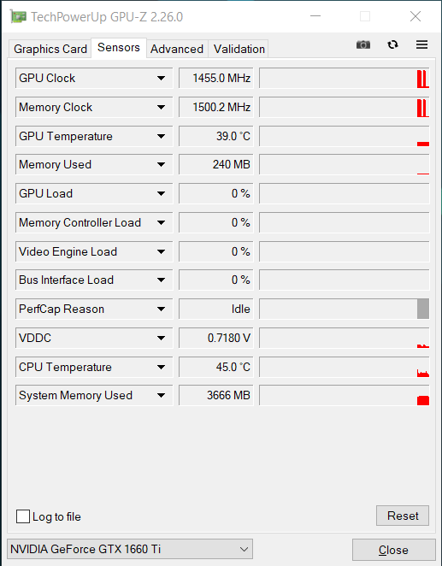The width and height of the screenshot is (442, 566).
Task: Click the GPU-Z app icon in the title bar
Action: (18, 16)
